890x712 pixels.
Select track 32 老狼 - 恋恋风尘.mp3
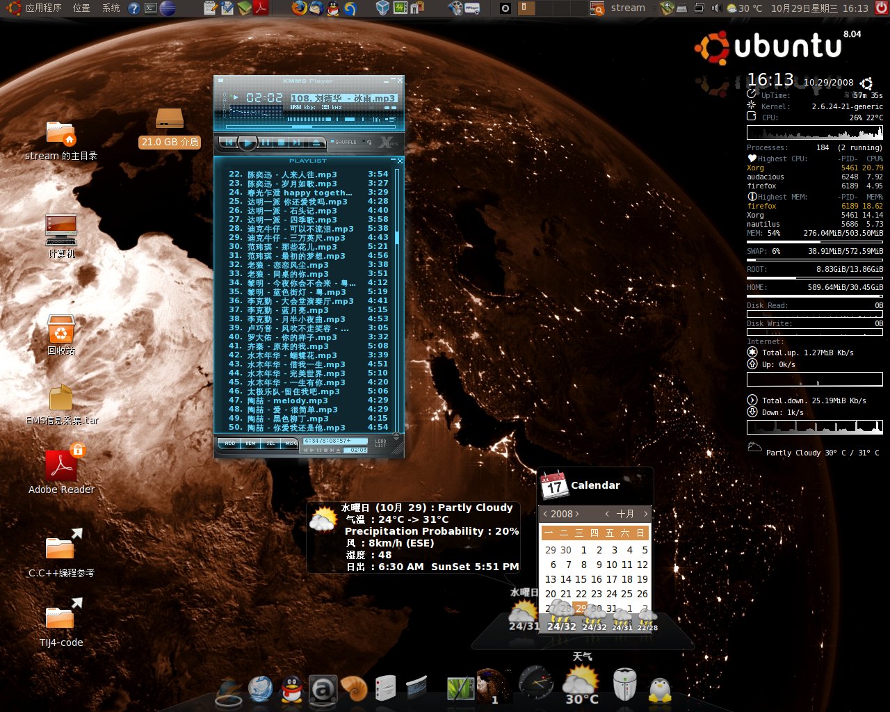click(x=308, y=265)
